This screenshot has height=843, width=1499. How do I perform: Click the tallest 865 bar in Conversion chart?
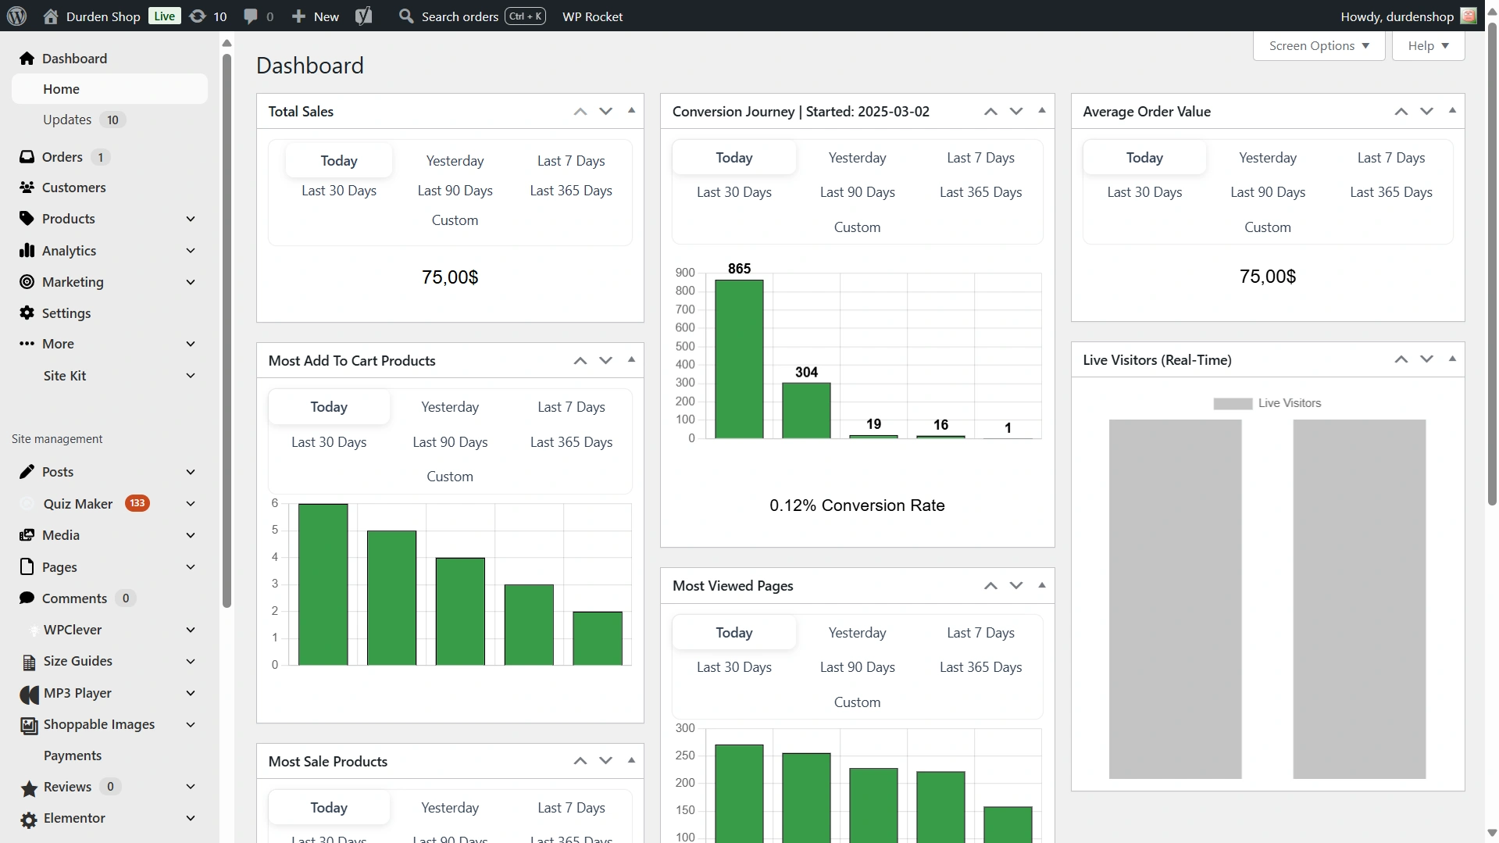pyautogui.click(x=739, y=359)
